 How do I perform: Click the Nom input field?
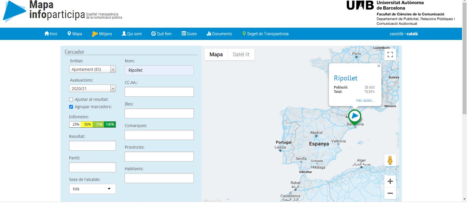point(159,70)
